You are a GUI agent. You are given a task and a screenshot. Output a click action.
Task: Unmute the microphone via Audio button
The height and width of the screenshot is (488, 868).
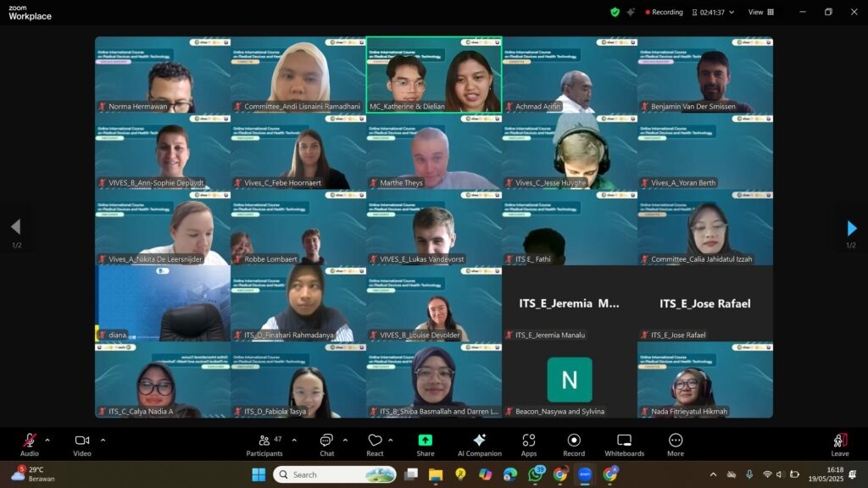30,444
